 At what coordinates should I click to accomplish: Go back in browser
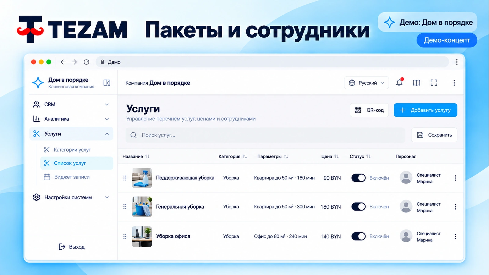[x=63, y=62]
